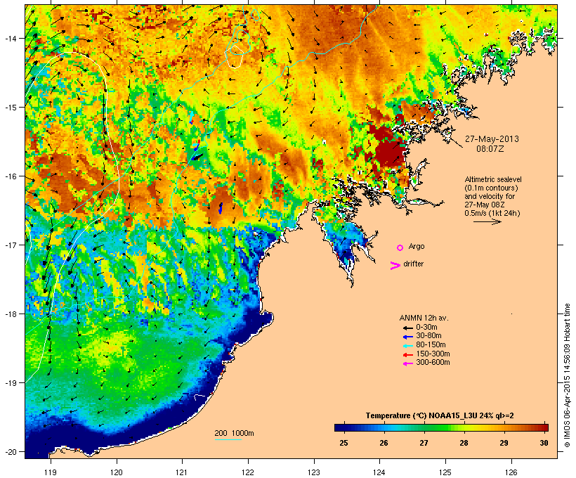Click the latitude label -19
This screenshot has width=576, height=478.
tap(10, 383)
